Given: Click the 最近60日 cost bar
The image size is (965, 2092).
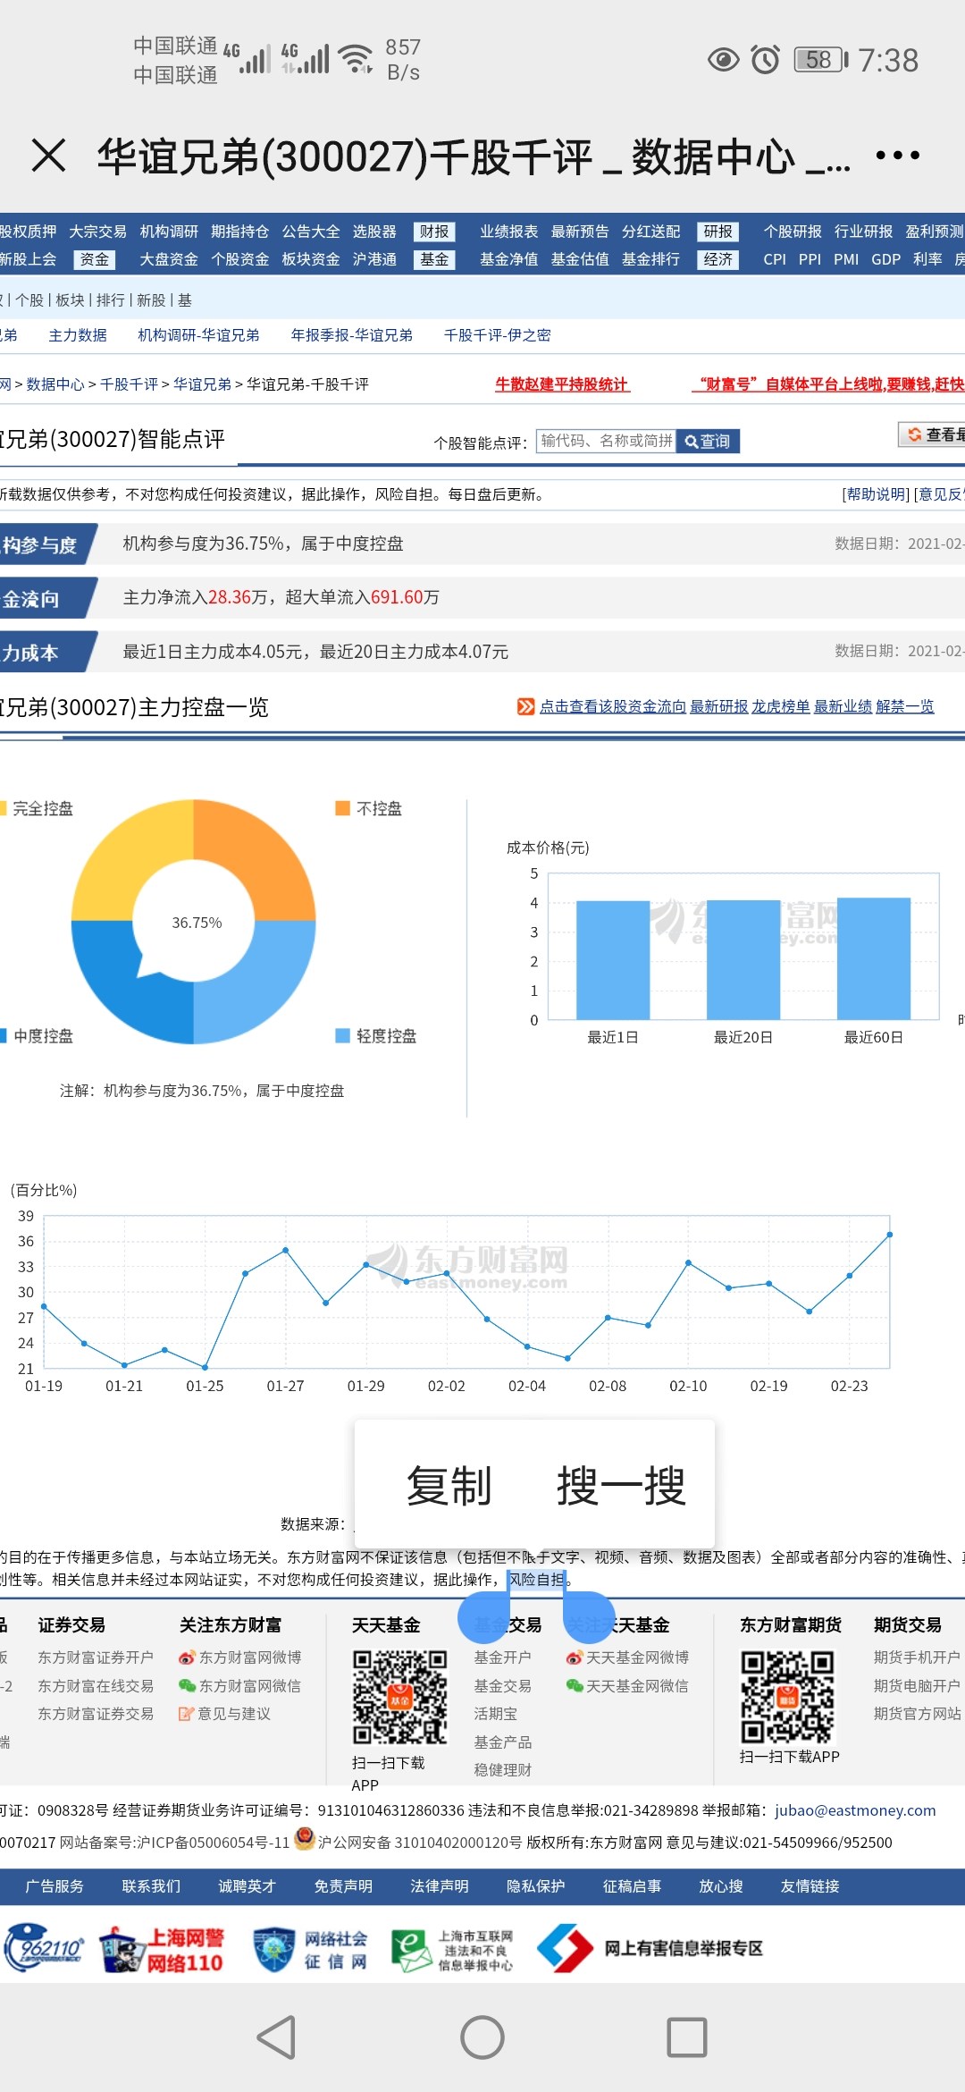Looking at the screenshot, I should click(874, 958).
